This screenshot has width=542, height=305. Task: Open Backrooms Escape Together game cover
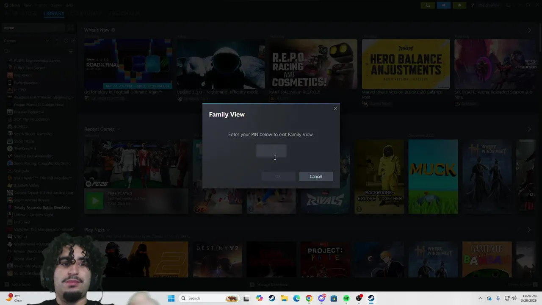pyautogui.click(x=379, y=177)
